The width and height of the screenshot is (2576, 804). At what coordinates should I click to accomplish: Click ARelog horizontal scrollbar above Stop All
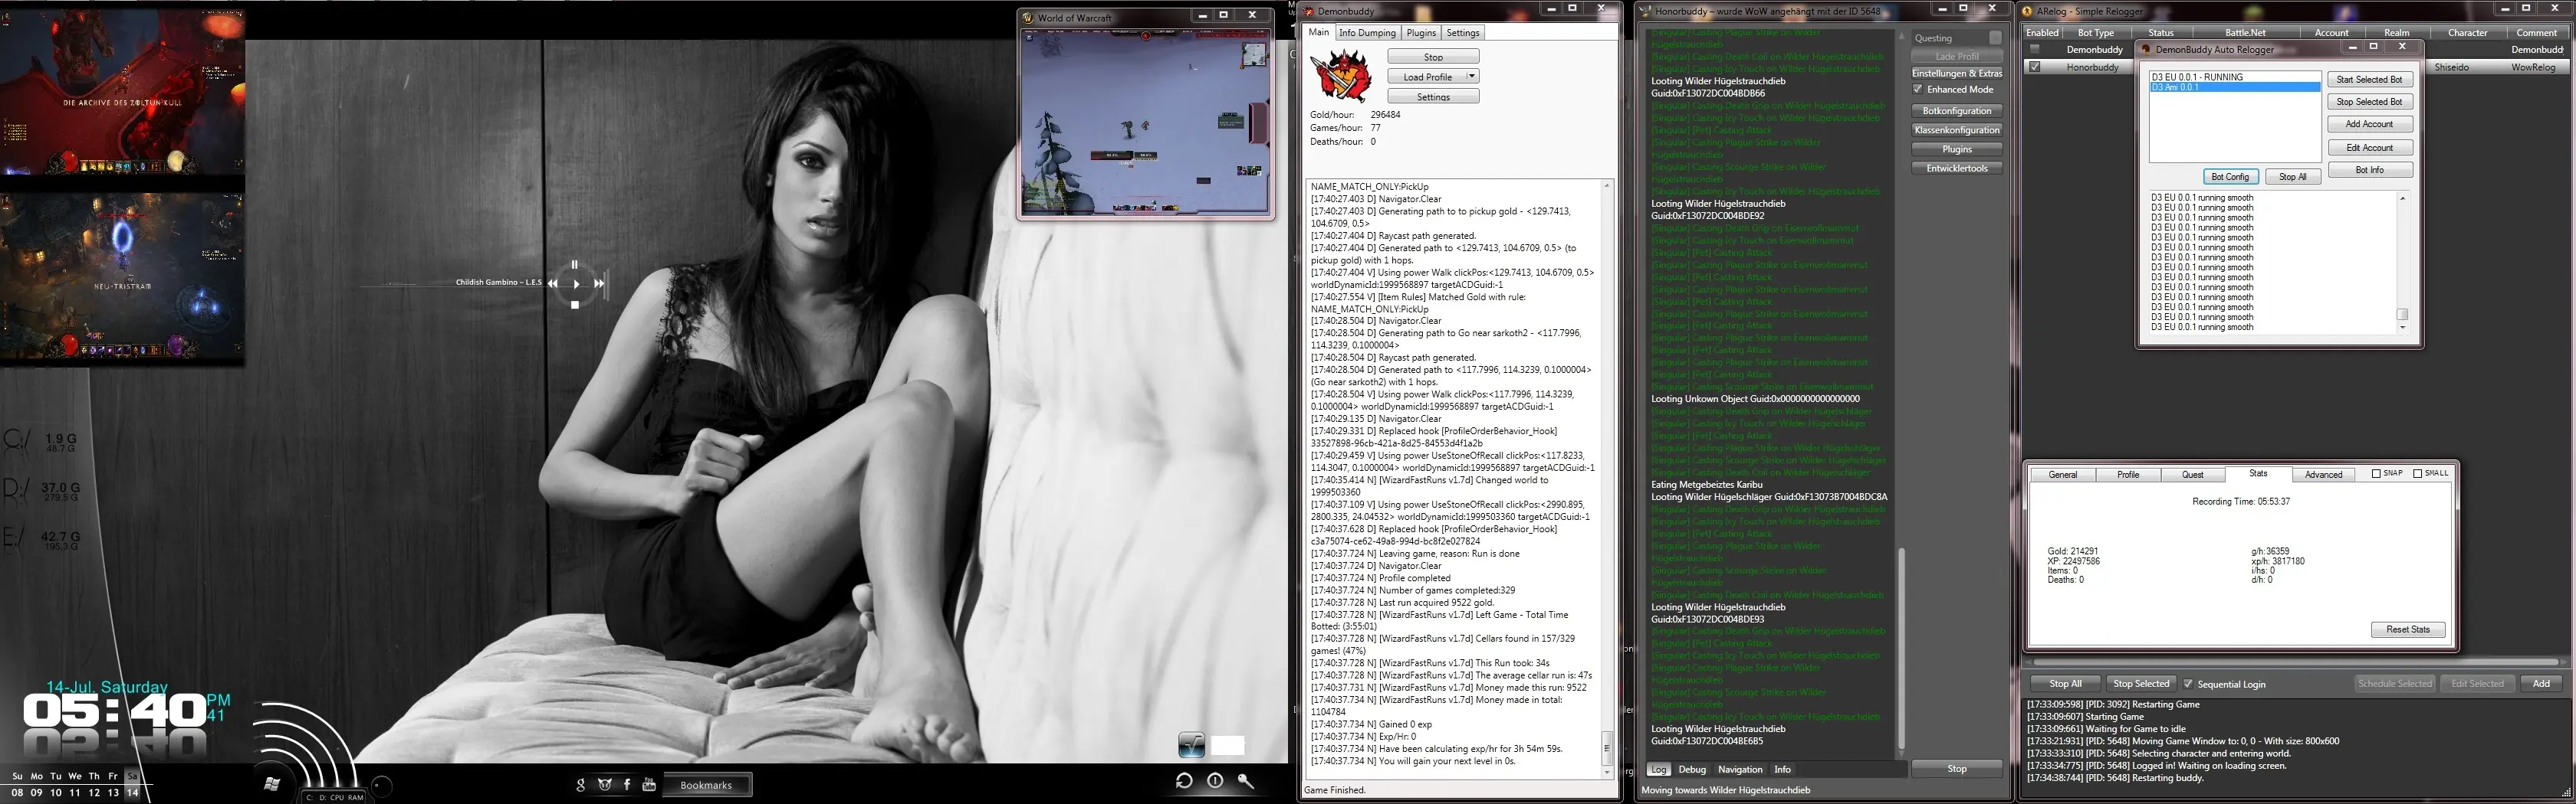(x=2295, y=661)
